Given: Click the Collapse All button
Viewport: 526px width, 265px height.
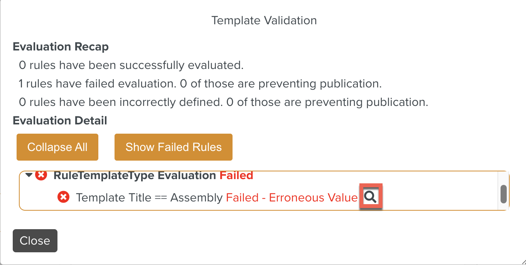Looking at the screenshot, I should (57, 147).
